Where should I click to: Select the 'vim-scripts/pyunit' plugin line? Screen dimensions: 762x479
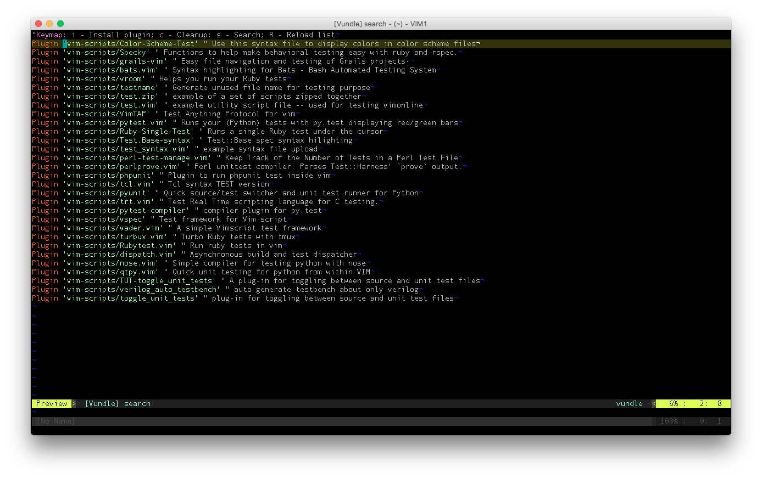[x=227, y=193]
